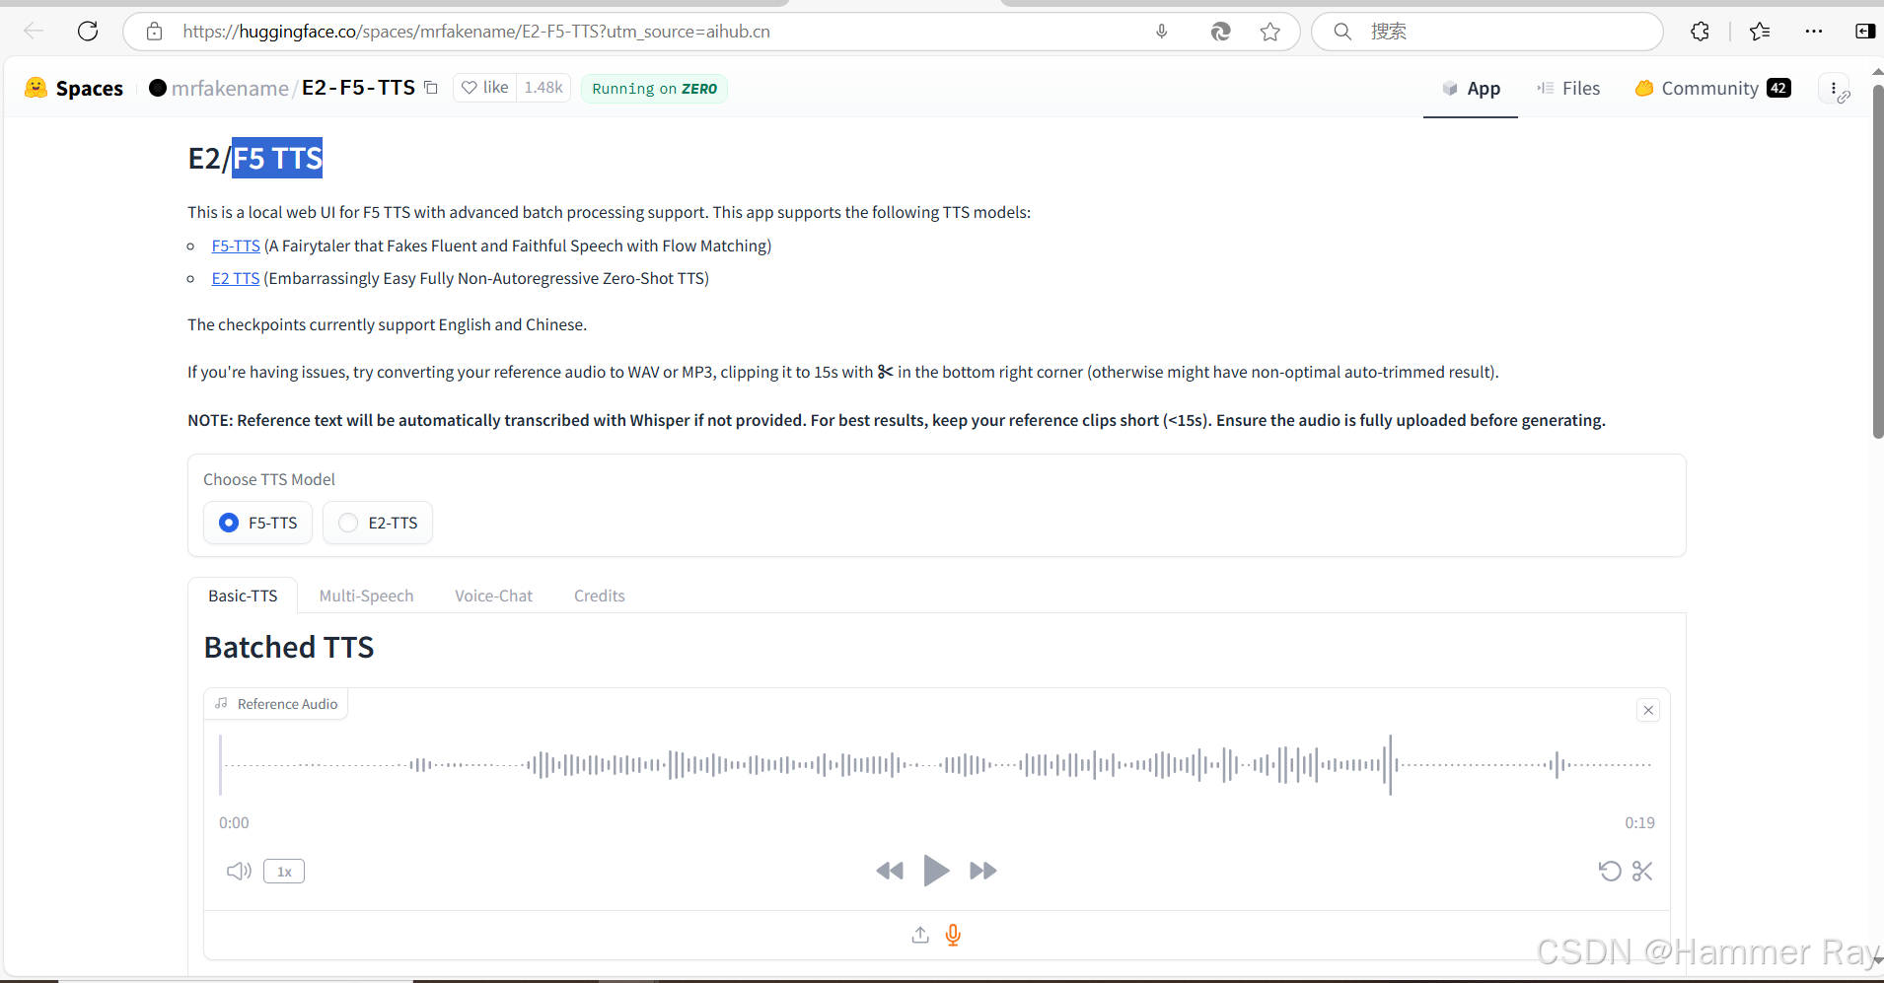Click the microphone icon in address bar
The width and height of the screenshot is (1884, 983).
point(1162,32)
